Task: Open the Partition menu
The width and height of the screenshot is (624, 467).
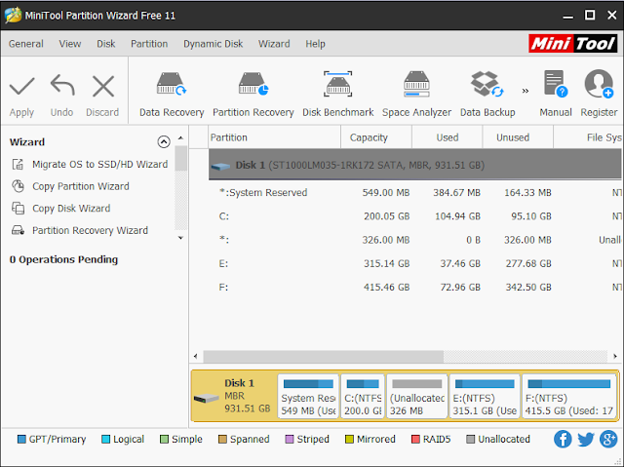Action: click(x=149, y=44)
